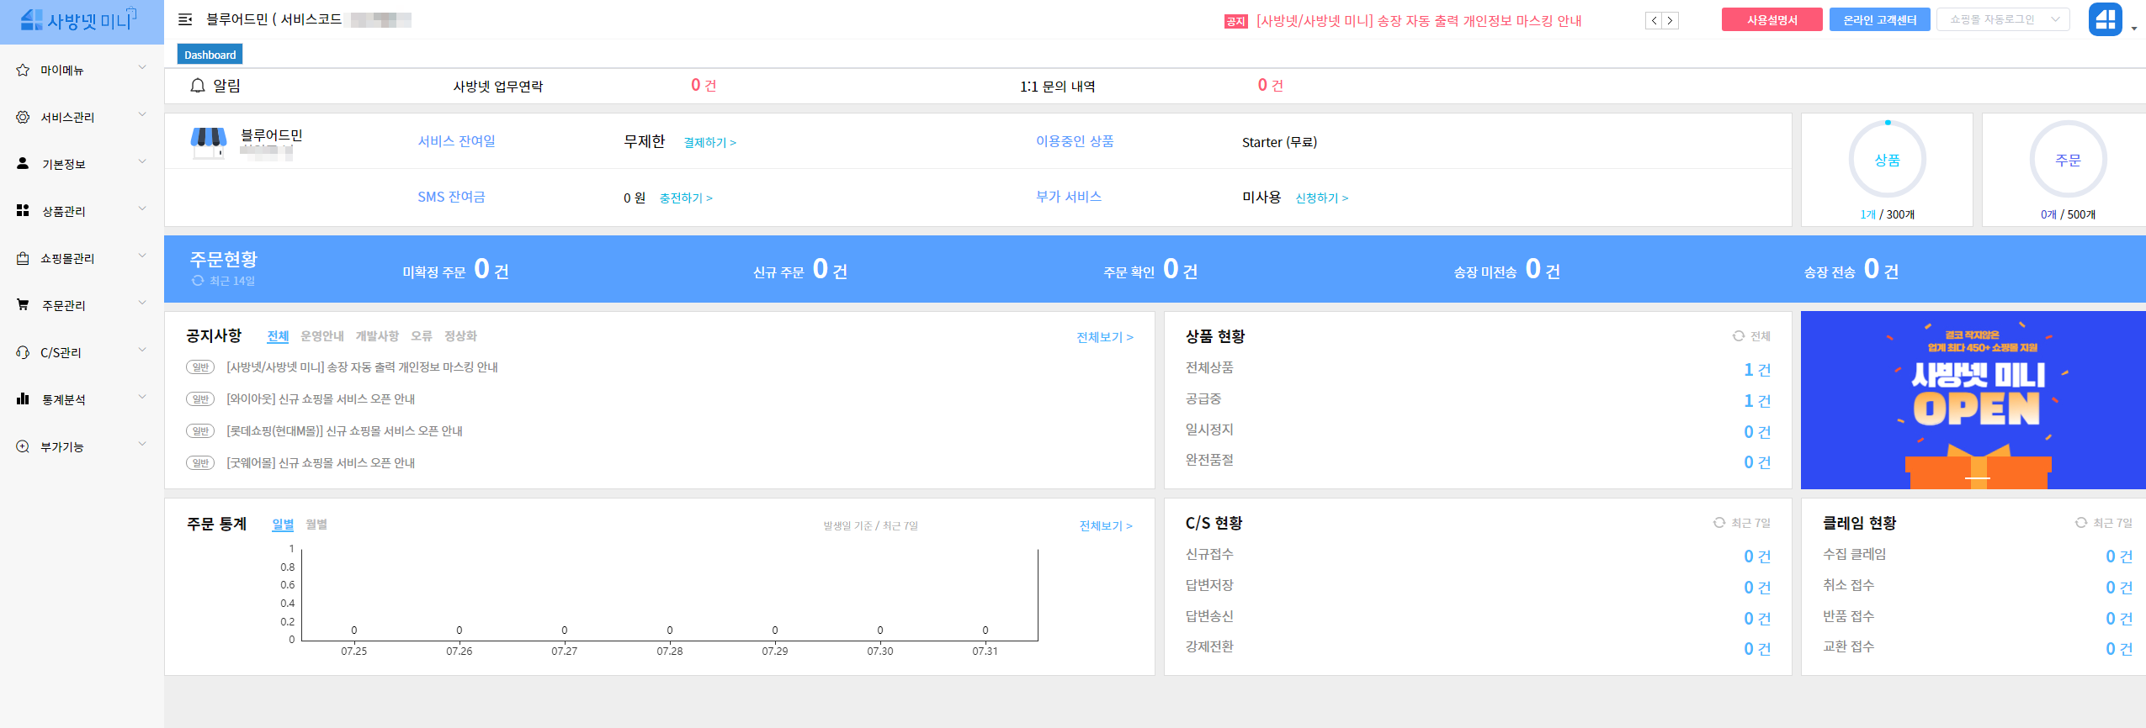Click the cart icon beside 주문관리

tap(23, 305)
